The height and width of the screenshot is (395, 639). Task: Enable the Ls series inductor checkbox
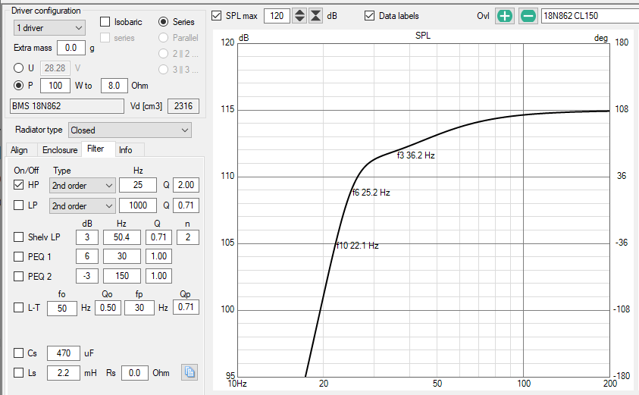18,372
